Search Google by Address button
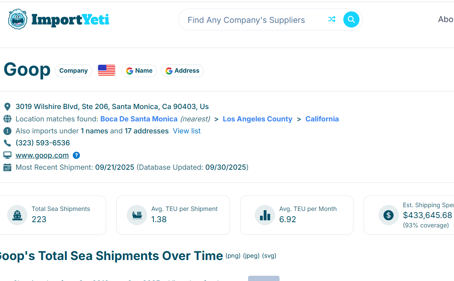 click(x=182, y=71)
